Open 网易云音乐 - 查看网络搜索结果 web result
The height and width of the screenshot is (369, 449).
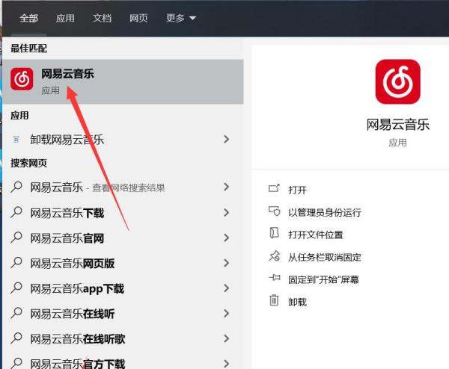pos(97,187)
